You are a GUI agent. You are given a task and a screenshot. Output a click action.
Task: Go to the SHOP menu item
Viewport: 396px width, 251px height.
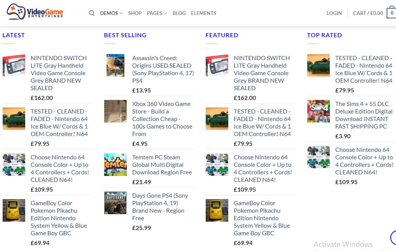point(135,13)
